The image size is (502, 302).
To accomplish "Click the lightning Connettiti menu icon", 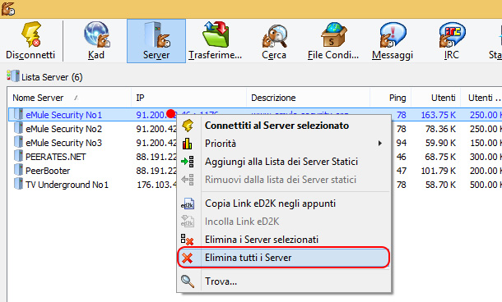I will pyautogui.click(x=188, y=126).
